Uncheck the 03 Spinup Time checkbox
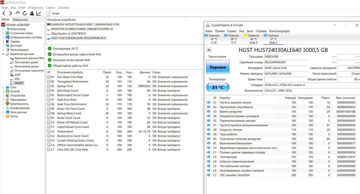The height and width of the screenshot is (194, 360). 49,86
